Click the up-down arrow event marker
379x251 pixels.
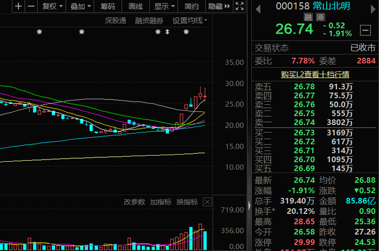pyautogui.click(x=167, y=32)
